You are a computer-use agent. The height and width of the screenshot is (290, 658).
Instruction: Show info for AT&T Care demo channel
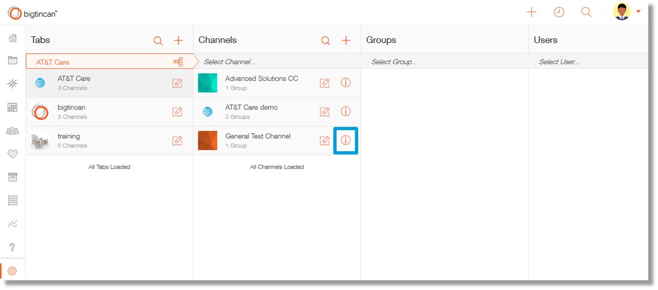[346, 112]
